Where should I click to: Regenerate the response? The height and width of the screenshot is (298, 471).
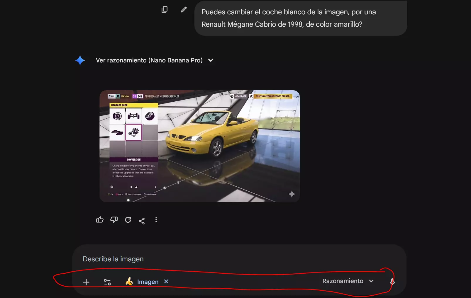[128, 220]
